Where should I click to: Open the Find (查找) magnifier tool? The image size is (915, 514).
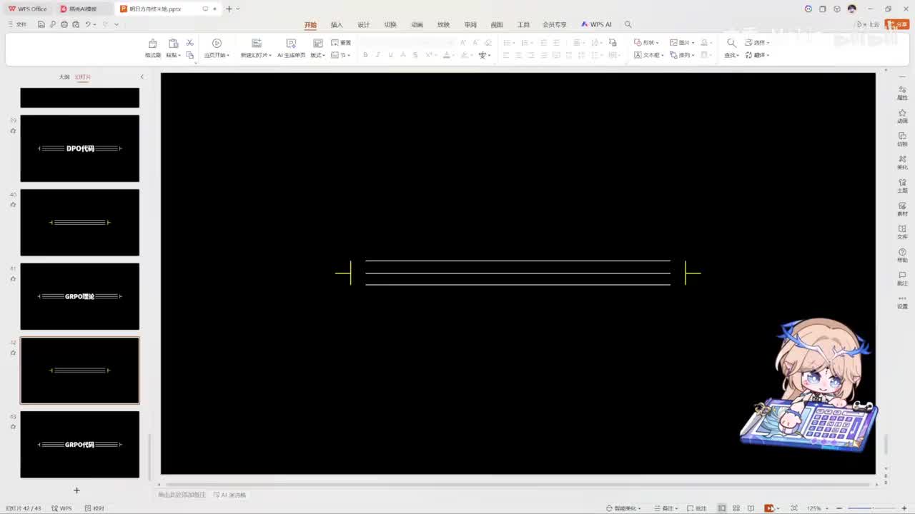click(731, 48)
